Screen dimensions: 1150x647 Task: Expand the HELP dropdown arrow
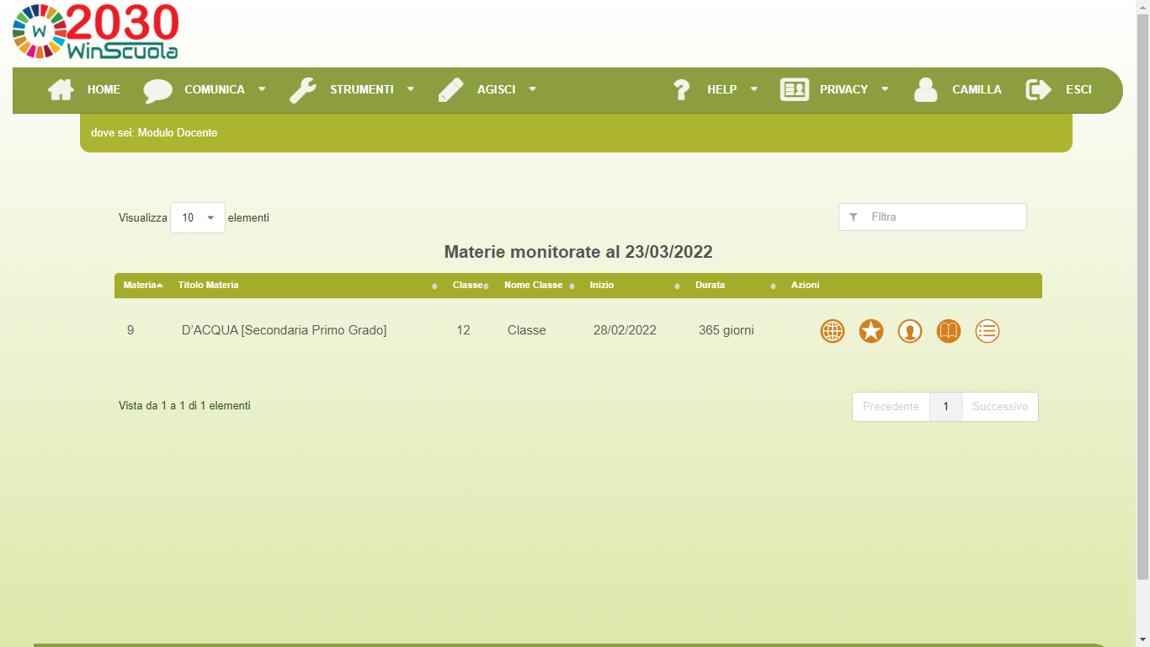(x=754, y=89)
